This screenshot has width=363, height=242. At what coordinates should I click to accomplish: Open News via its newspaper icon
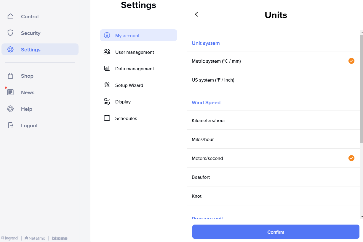[x=10, y=92]
